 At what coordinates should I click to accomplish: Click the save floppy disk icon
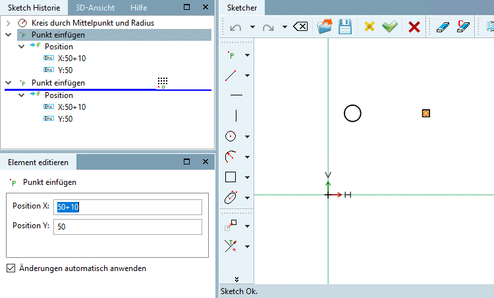click(x=345, y=27)
